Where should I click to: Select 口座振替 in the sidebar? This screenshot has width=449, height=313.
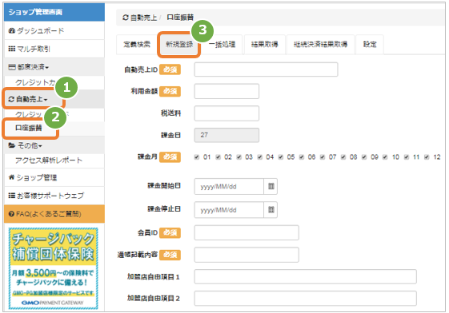tap(54, 128)
